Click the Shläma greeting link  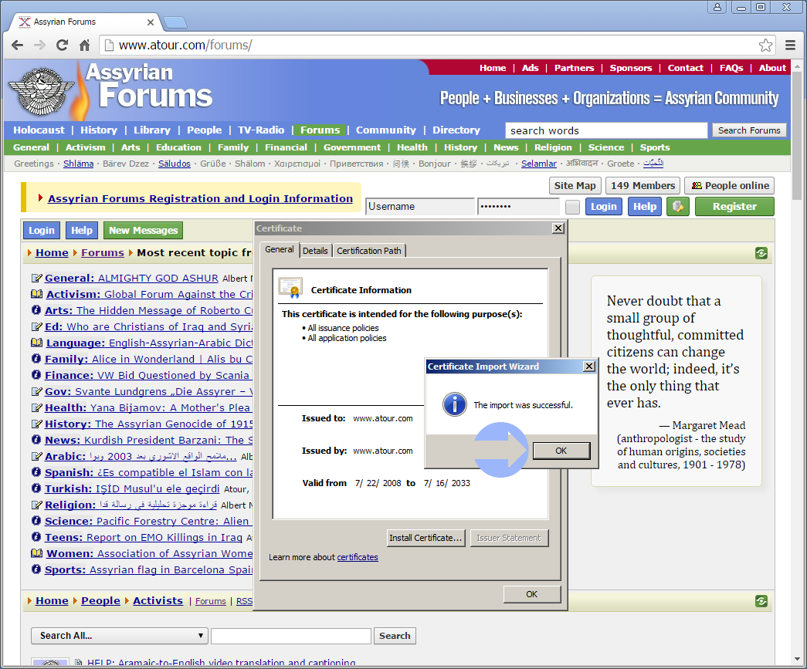pyautogui.click(x=78, y=164)
